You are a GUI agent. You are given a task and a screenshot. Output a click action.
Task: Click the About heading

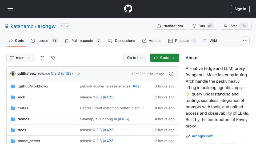(x=191, y=58)
